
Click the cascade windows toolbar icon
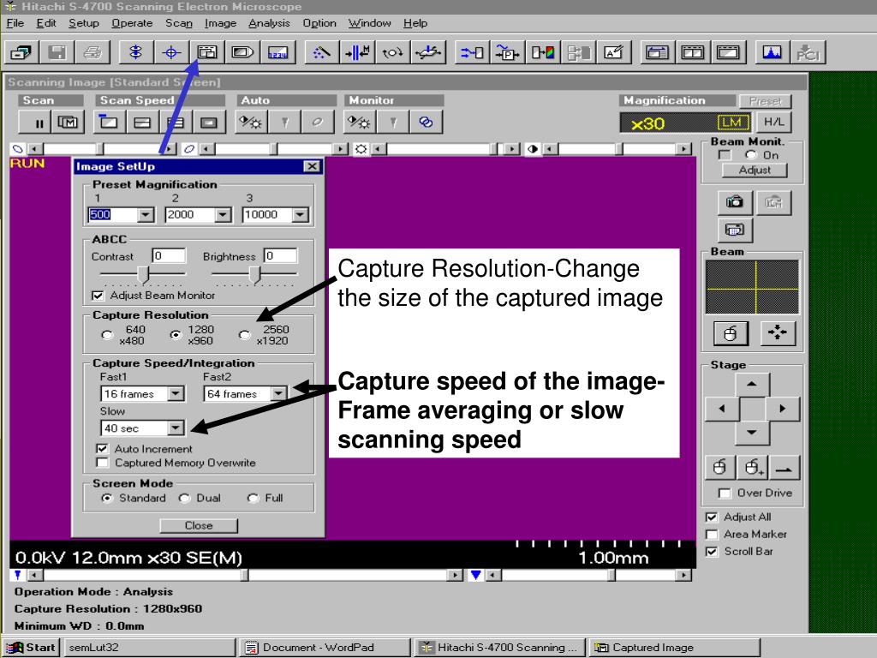(x=21, y=52)
